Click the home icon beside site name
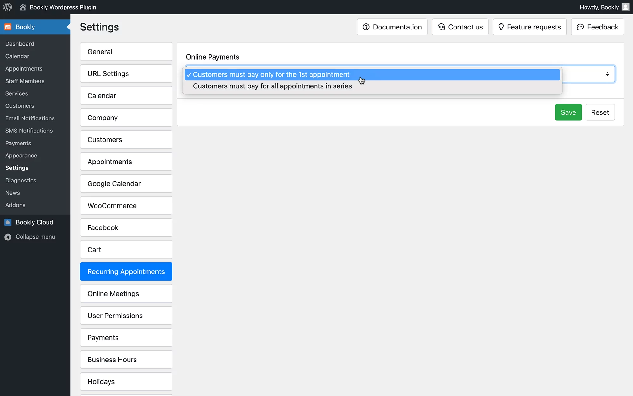Viewport: 633px width, 396px height. click(23, 7)
